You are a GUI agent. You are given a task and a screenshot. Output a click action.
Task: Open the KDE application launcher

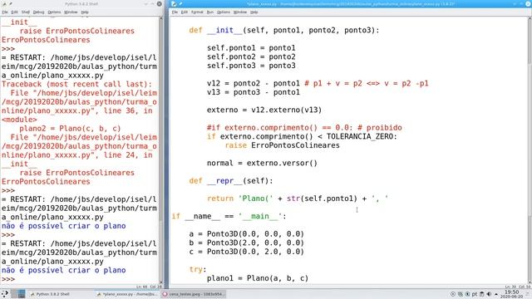4,294
